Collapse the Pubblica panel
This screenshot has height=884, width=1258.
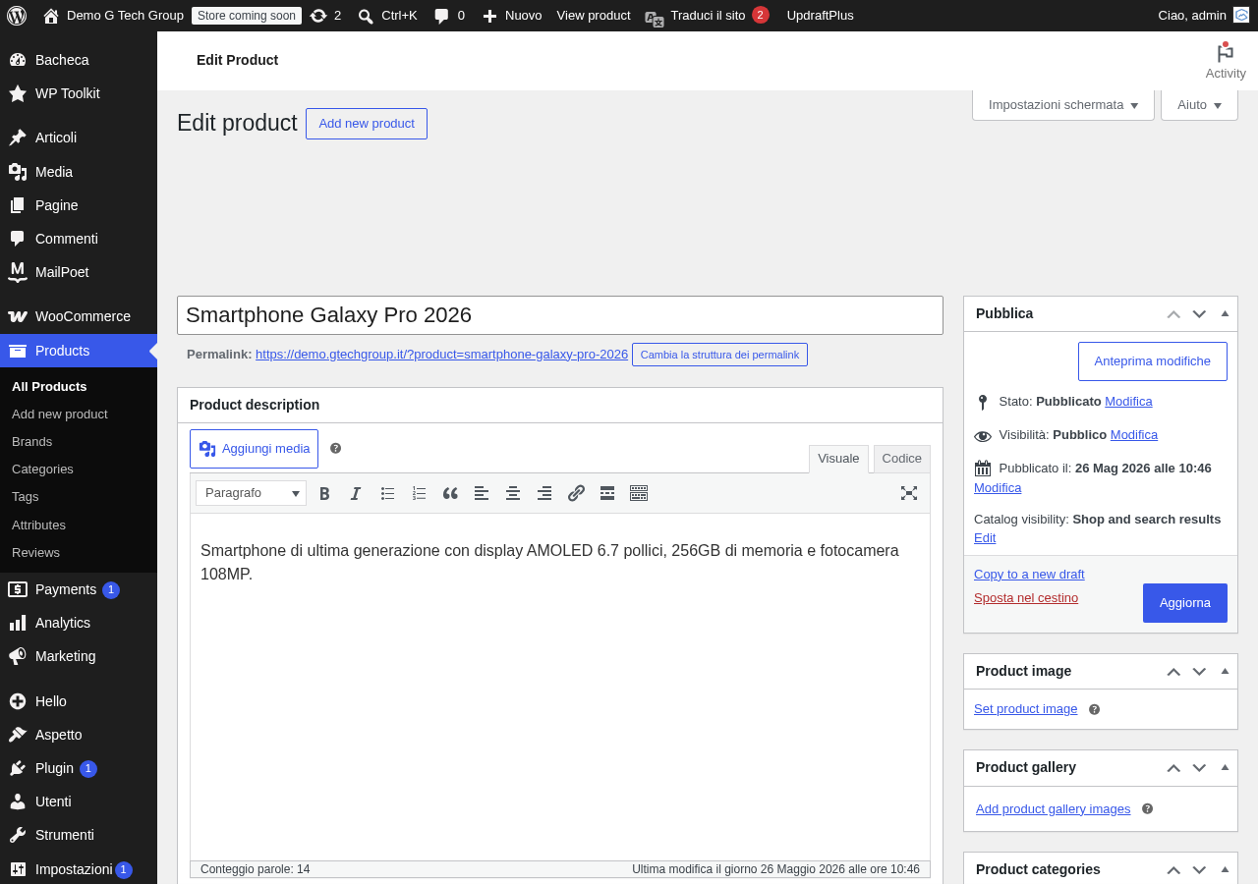click(1225, 313)
